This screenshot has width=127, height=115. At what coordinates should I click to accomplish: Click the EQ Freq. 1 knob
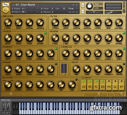pyautogui.click(x=66, y=53)
